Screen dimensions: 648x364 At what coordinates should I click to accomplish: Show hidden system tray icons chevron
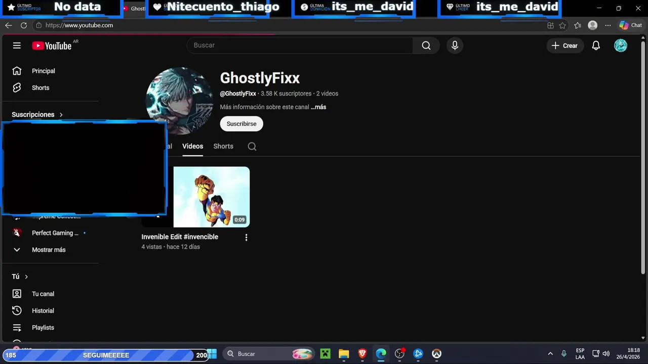pyautogui.click(x=550, y=354)
